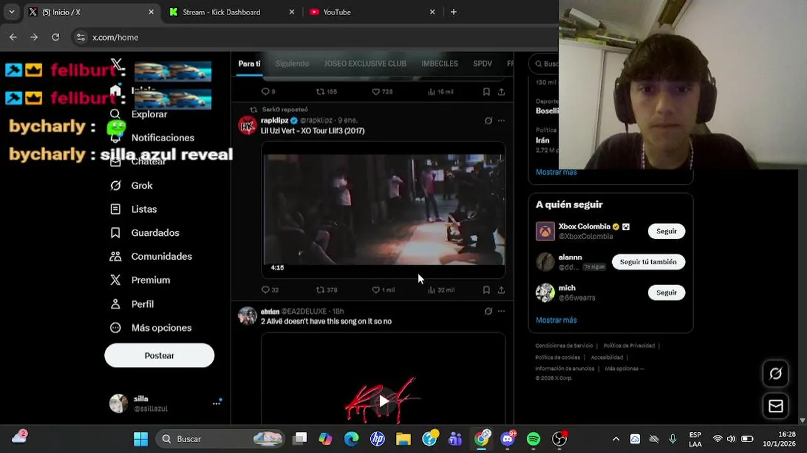
Task: Open Windows Start menu
Action: coord(141,439)
